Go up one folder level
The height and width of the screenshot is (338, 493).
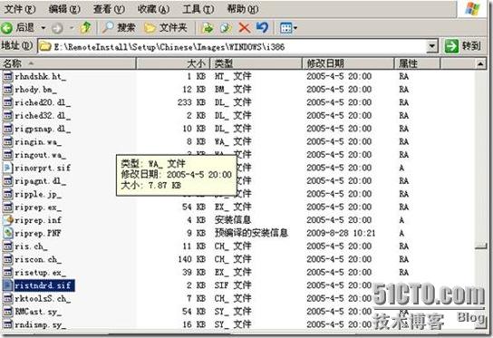pyautogui.click(x=85, y=28)
